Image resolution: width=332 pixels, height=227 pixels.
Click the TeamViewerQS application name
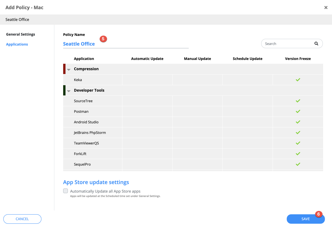[x=86, y=143]
